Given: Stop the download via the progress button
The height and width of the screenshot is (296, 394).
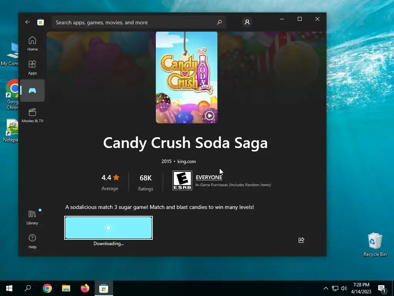Looking at the screenshot, I should click(109, 228).
